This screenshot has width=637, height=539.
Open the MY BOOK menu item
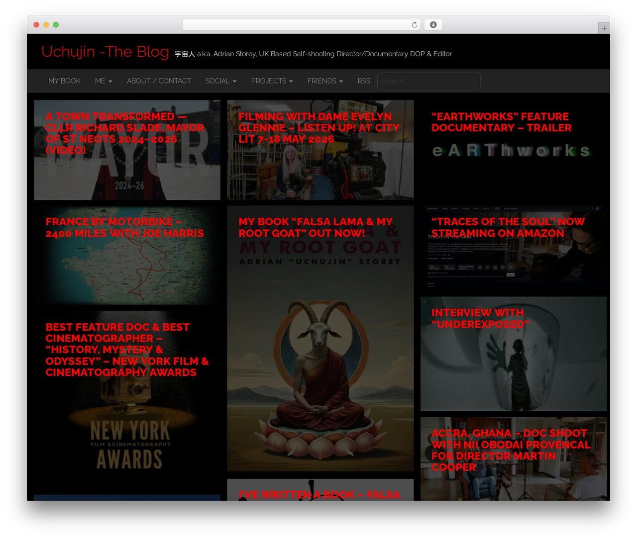coord(64,81)
